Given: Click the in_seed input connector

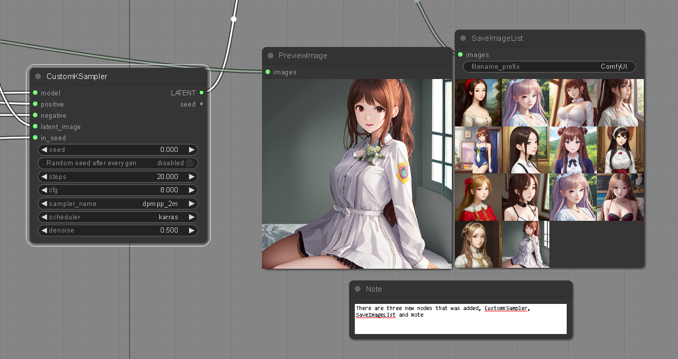Looking at the screenshot, I should [x=35, y=138].
